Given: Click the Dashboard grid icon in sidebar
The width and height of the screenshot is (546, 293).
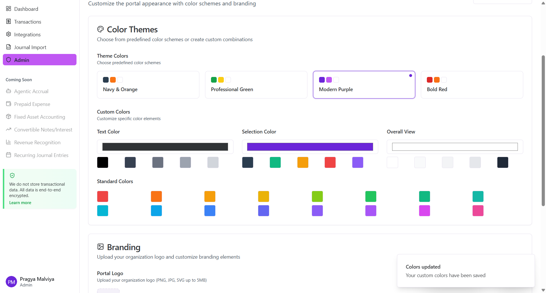Looking at the screenshot, I should 9,9.
